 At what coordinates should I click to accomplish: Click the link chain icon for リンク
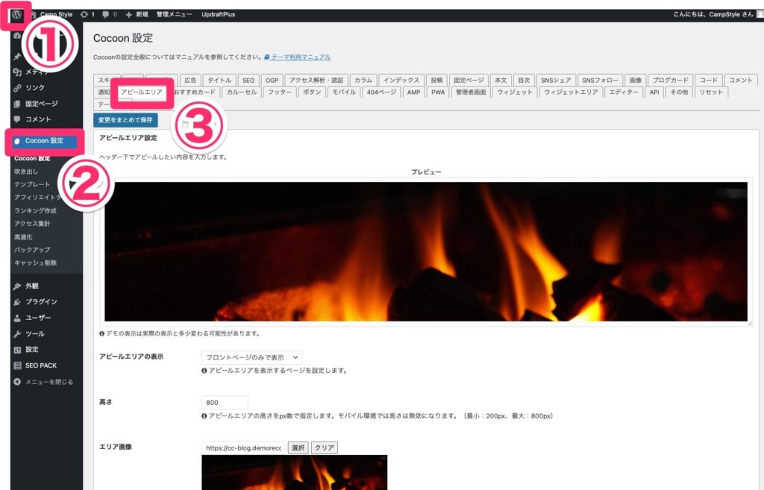point(18,88)
